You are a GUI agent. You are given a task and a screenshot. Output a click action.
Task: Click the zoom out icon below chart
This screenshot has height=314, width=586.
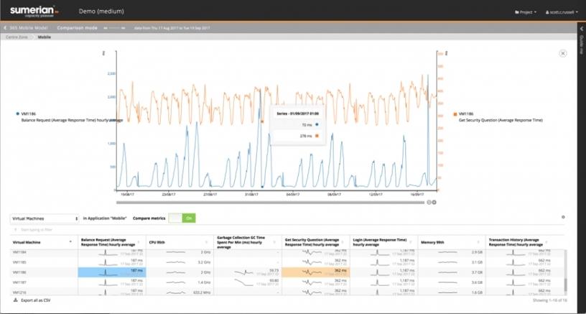[x=429, y=203]
